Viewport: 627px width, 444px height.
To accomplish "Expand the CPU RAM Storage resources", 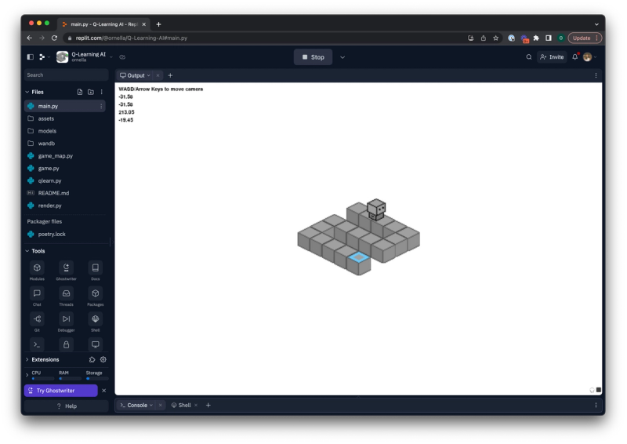I will coord(27,375).
